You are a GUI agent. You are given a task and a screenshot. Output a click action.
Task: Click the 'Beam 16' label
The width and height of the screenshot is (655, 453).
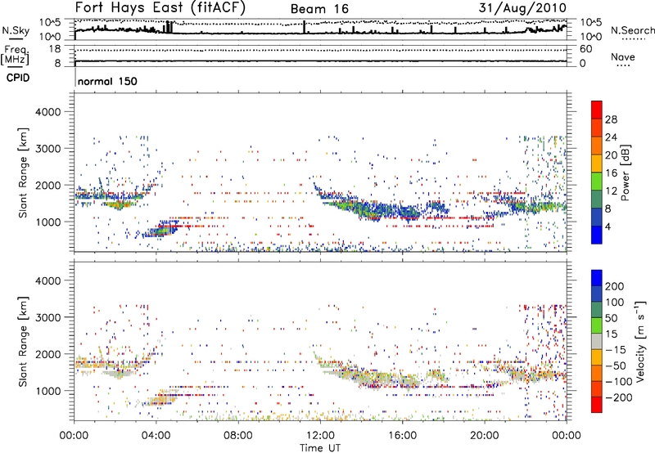[319, 9]
